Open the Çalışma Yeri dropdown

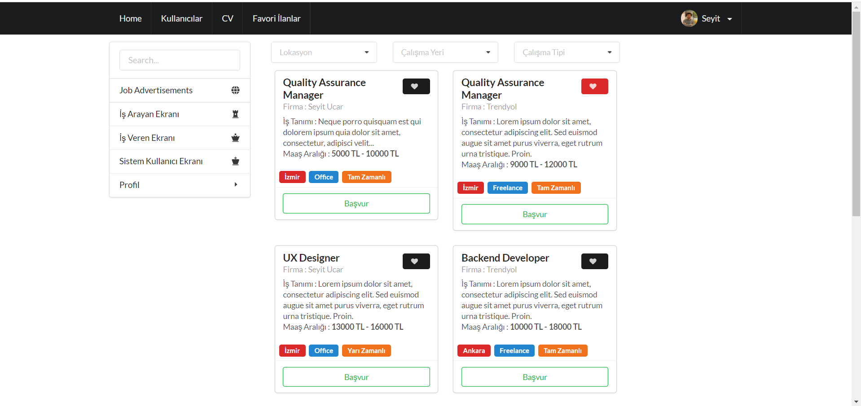[445, 52]
